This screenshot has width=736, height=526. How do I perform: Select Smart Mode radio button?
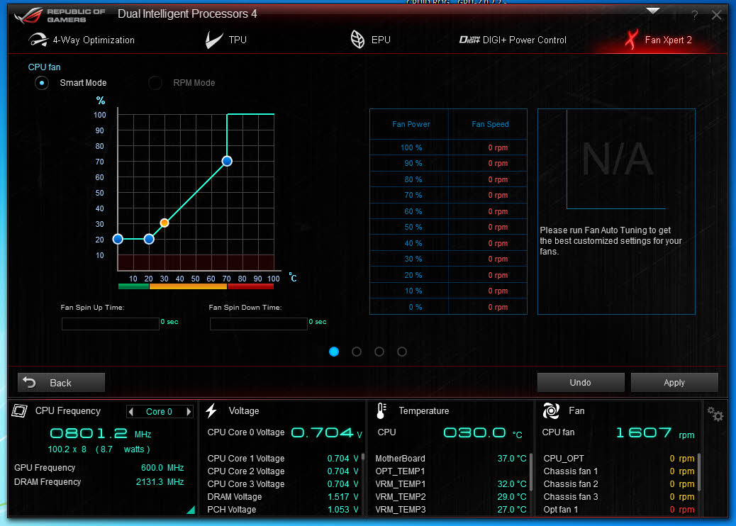point(43,83)
